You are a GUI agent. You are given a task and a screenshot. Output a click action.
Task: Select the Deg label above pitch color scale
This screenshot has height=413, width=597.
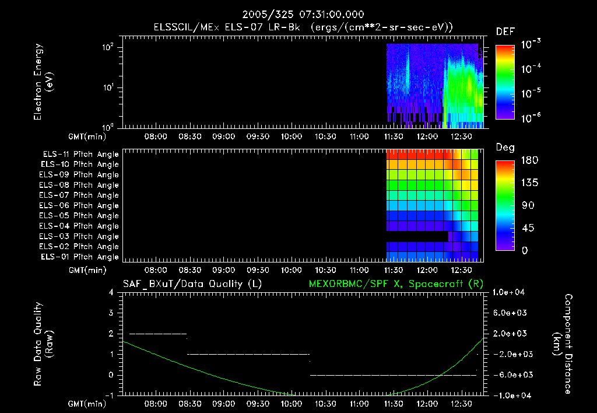[505, 148]
